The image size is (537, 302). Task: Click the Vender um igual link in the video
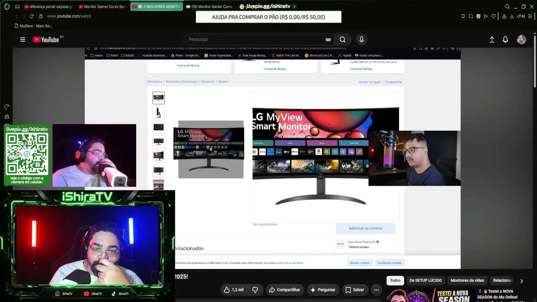pyautogui.click(x=369, y=82)
